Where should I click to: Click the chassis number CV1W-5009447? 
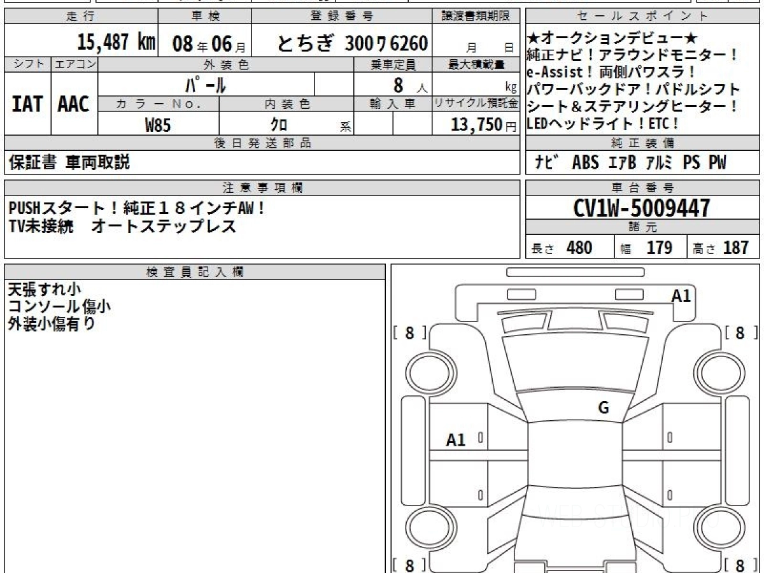[642, 208]
